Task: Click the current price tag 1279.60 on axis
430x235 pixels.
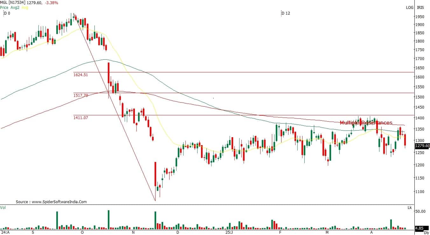Action: (422, 146)
